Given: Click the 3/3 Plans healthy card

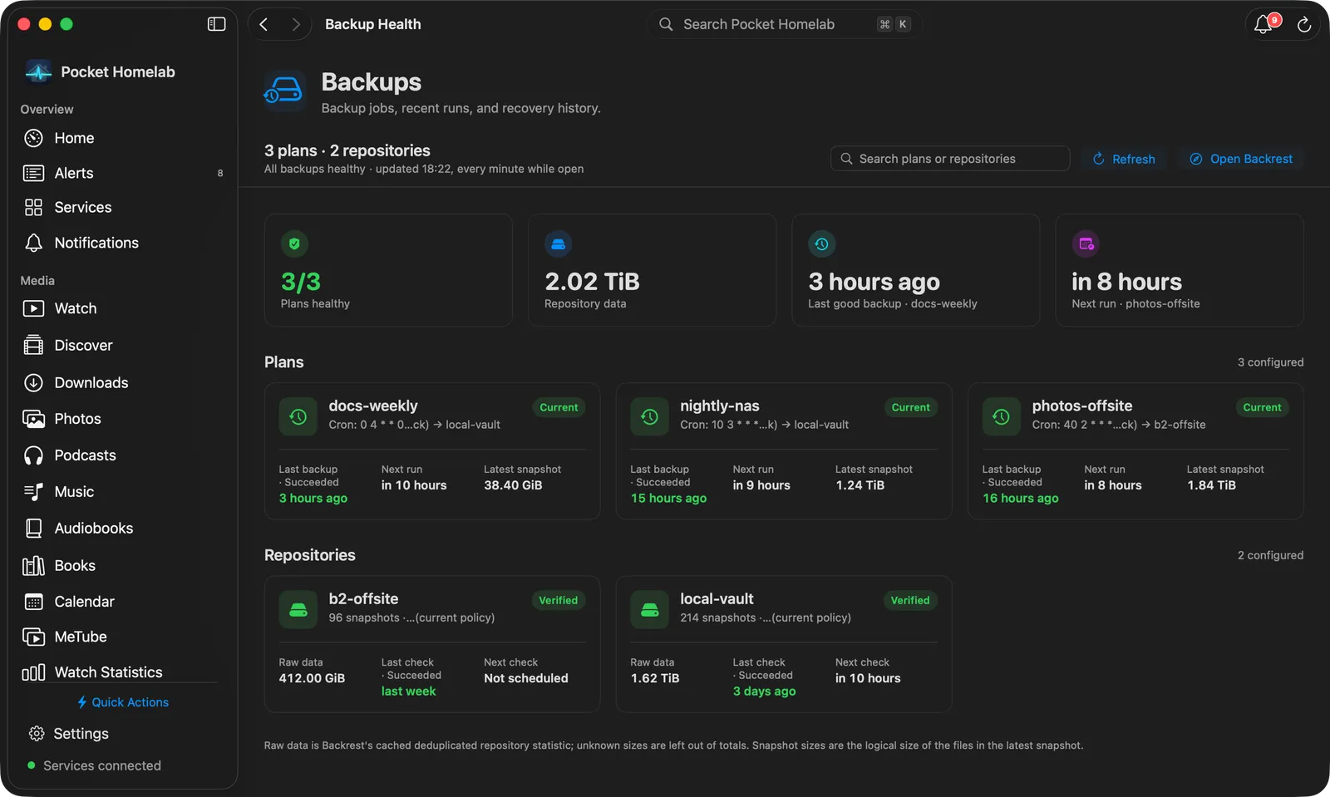Looking at the screenshot, I should click(x=388, y=270).
